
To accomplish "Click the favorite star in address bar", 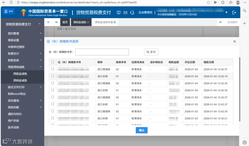I will 208,2.
